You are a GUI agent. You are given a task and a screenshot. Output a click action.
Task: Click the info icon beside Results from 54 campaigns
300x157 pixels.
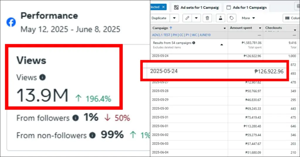click(x=194, y=43)
